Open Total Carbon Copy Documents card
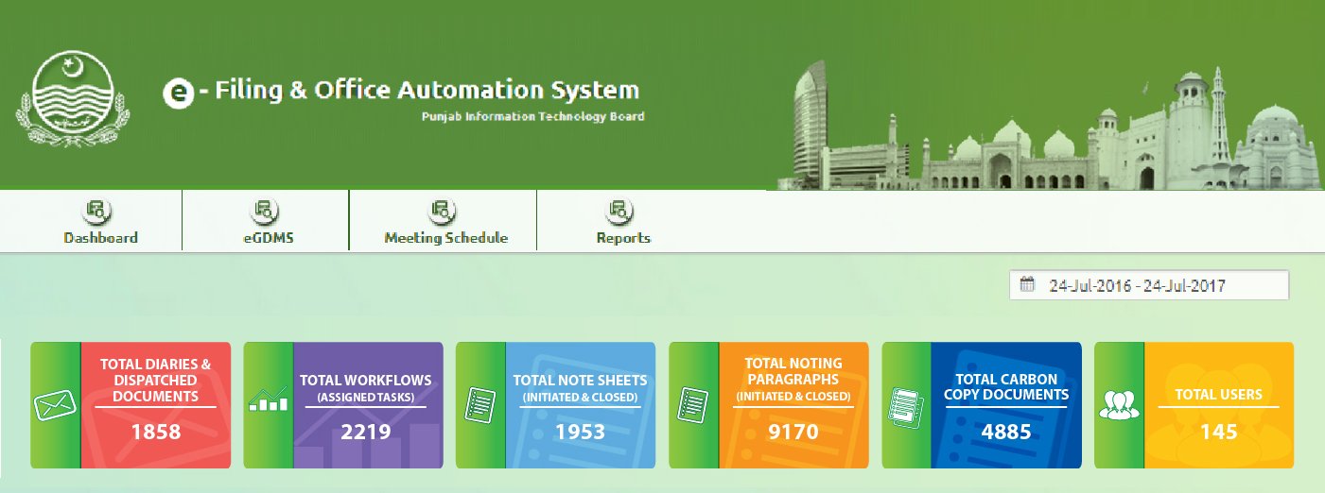This screenshot has height=493, width=1325. [x=982, y=405]
